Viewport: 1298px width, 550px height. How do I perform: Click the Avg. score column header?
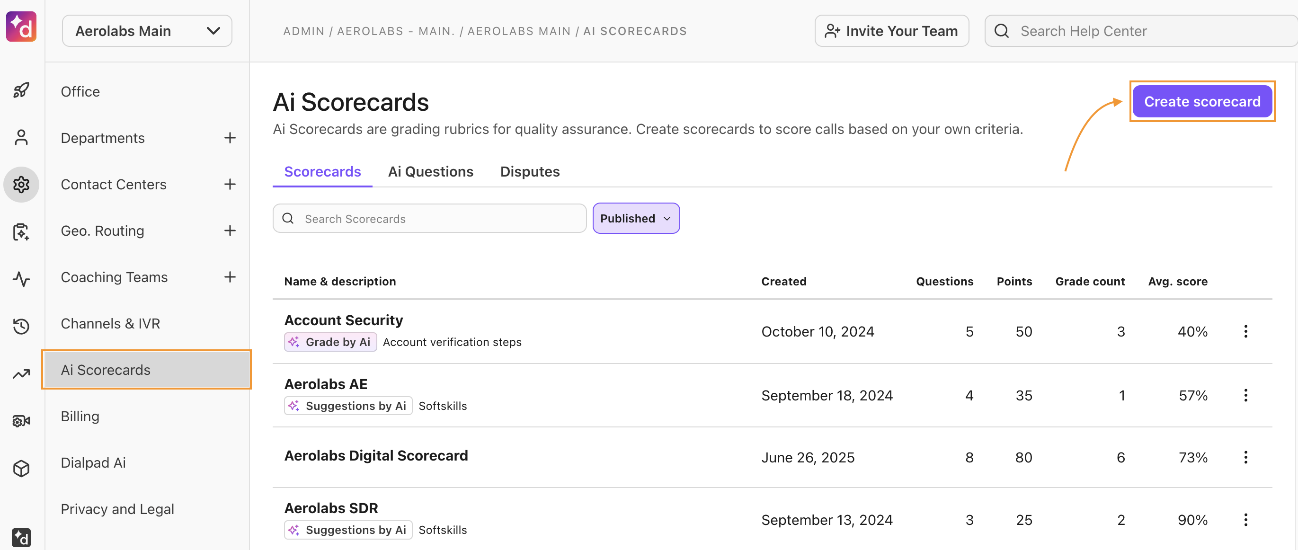(x=1178, y=282)
